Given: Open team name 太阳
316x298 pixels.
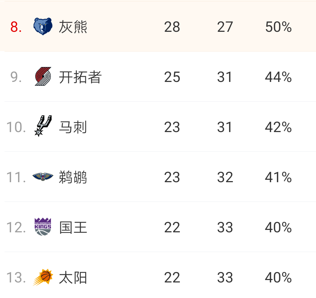Looking at the screenshot, I should (73, 278).
